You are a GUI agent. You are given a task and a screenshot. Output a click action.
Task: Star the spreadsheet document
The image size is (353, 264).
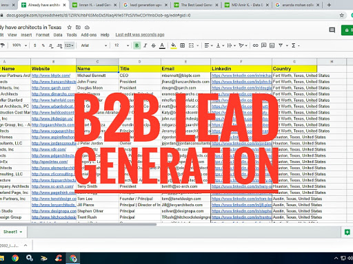69,27
